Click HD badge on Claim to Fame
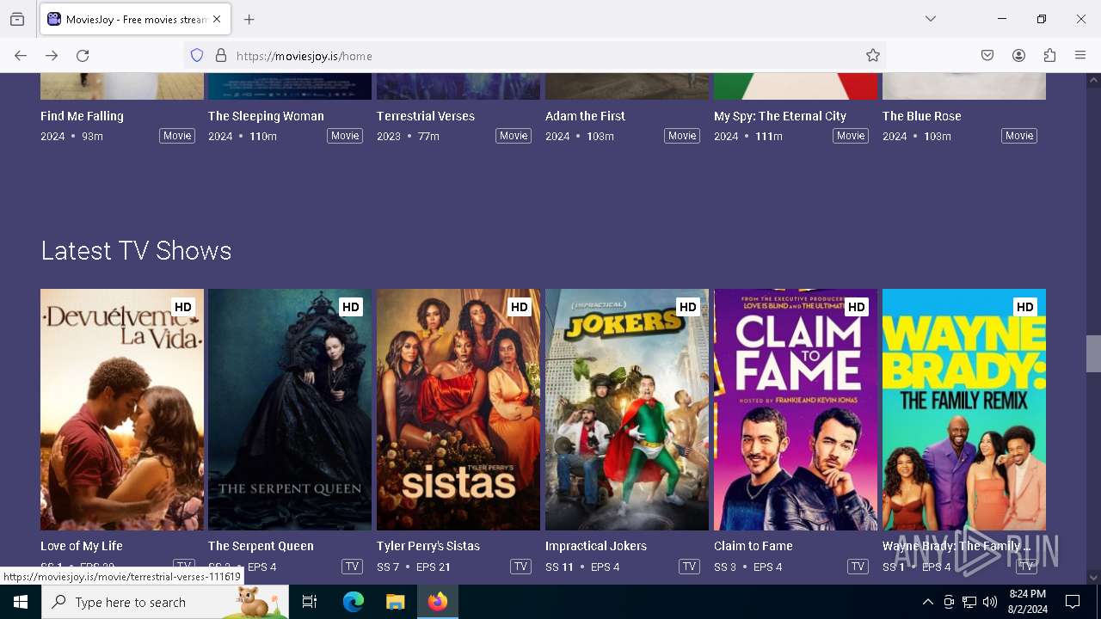Viewport: 1101px width, 619px height. [x=857, y=307]
